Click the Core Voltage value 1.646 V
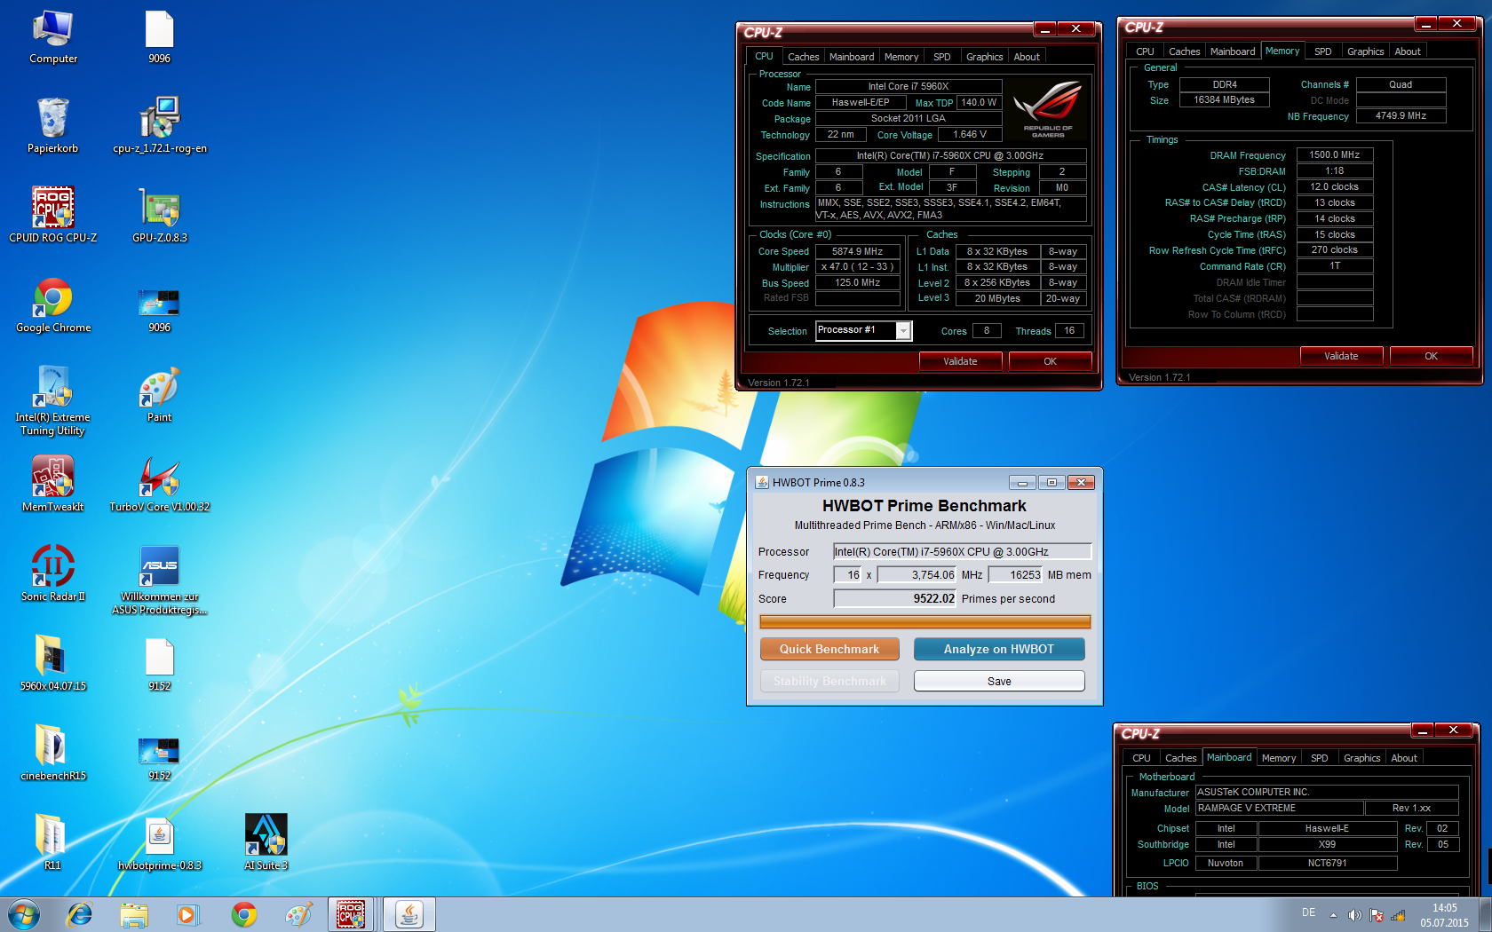This screenshot has height=932, width=1492. click(x=969, y=134)
